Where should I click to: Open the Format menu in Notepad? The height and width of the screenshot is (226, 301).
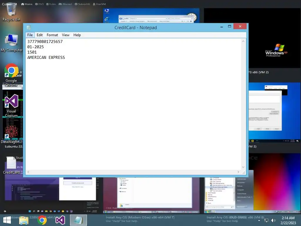(x=52, y=35)
